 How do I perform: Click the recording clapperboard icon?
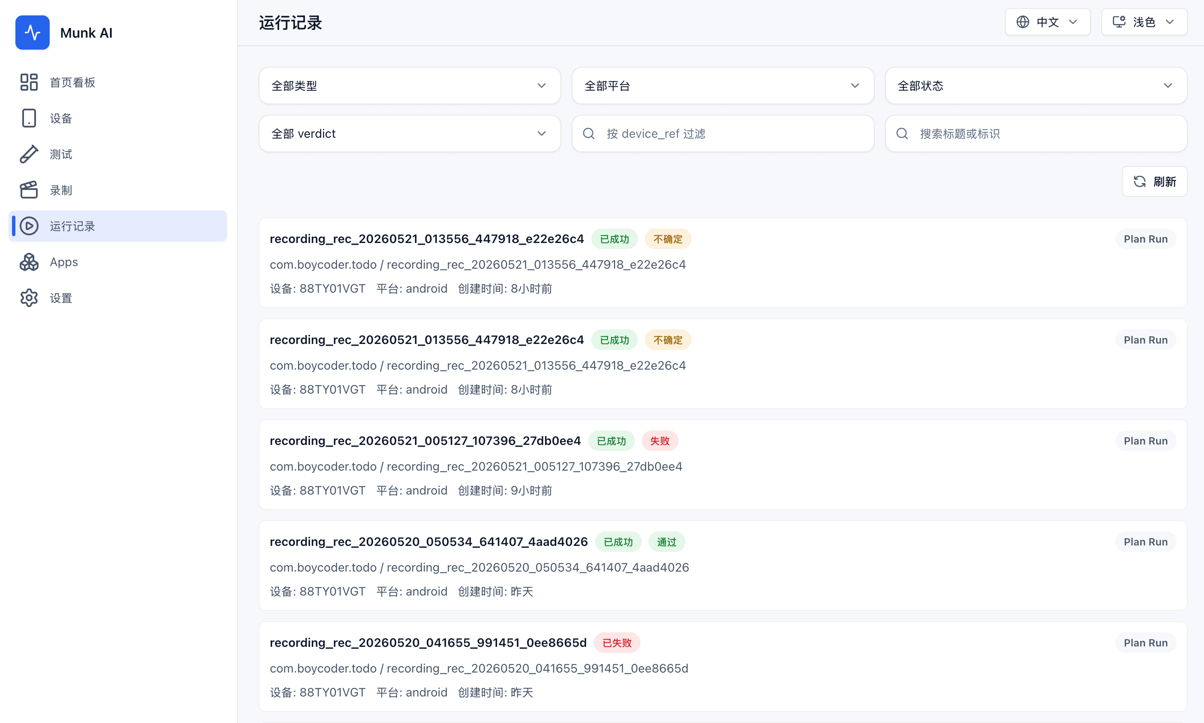tap(29, 190)
